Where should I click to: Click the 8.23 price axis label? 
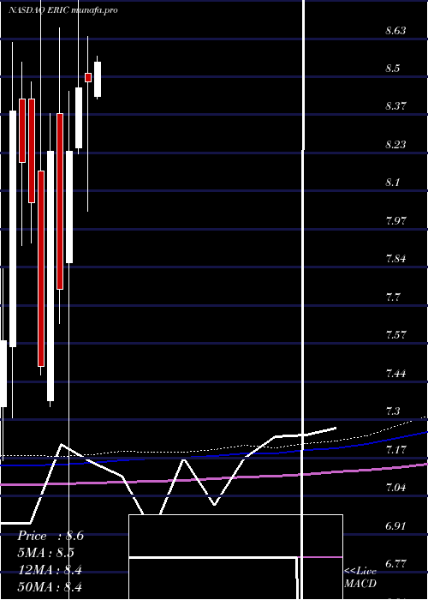coord(395,145)
